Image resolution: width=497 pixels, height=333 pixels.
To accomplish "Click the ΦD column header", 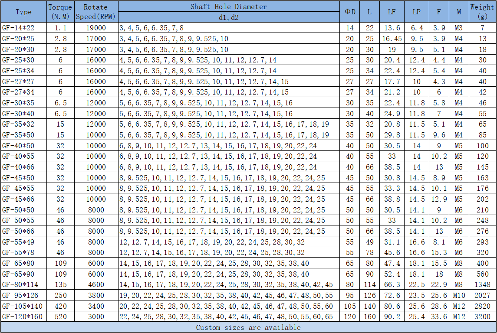I will (x=349, y=12).
